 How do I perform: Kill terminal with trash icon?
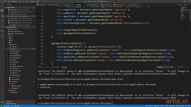click(182, 67)
